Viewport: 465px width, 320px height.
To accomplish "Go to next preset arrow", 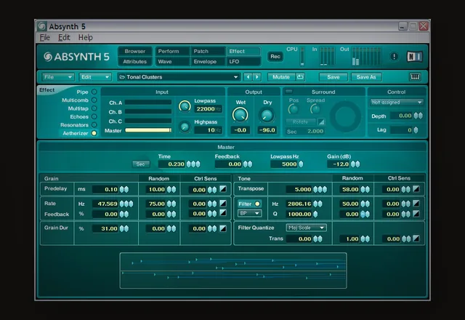I will (256, 77).
